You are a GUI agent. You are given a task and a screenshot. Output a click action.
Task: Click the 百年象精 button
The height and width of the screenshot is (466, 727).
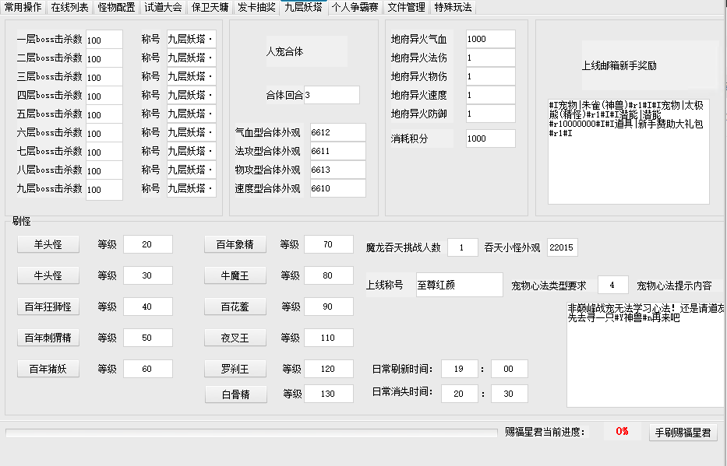click(x=235, y=244)
